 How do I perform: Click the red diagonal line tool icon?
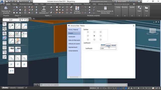click(x=5, y=38)
